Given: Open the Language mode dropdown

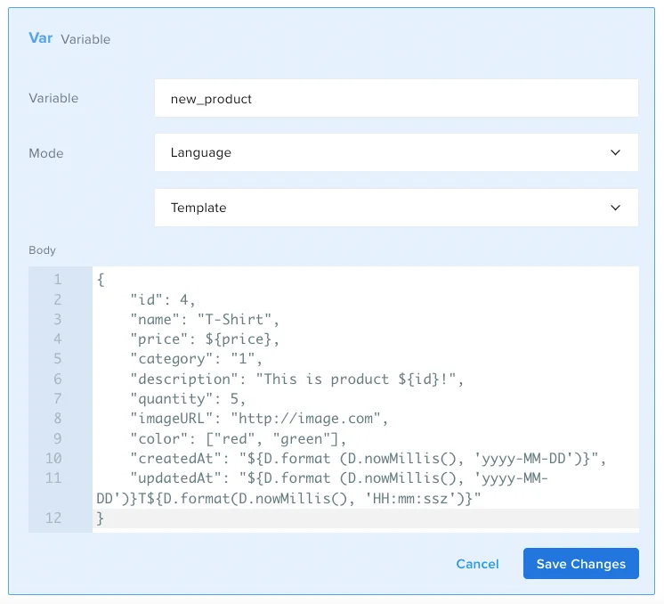Looking at the screenshot, I should click(x=396, y=153).
